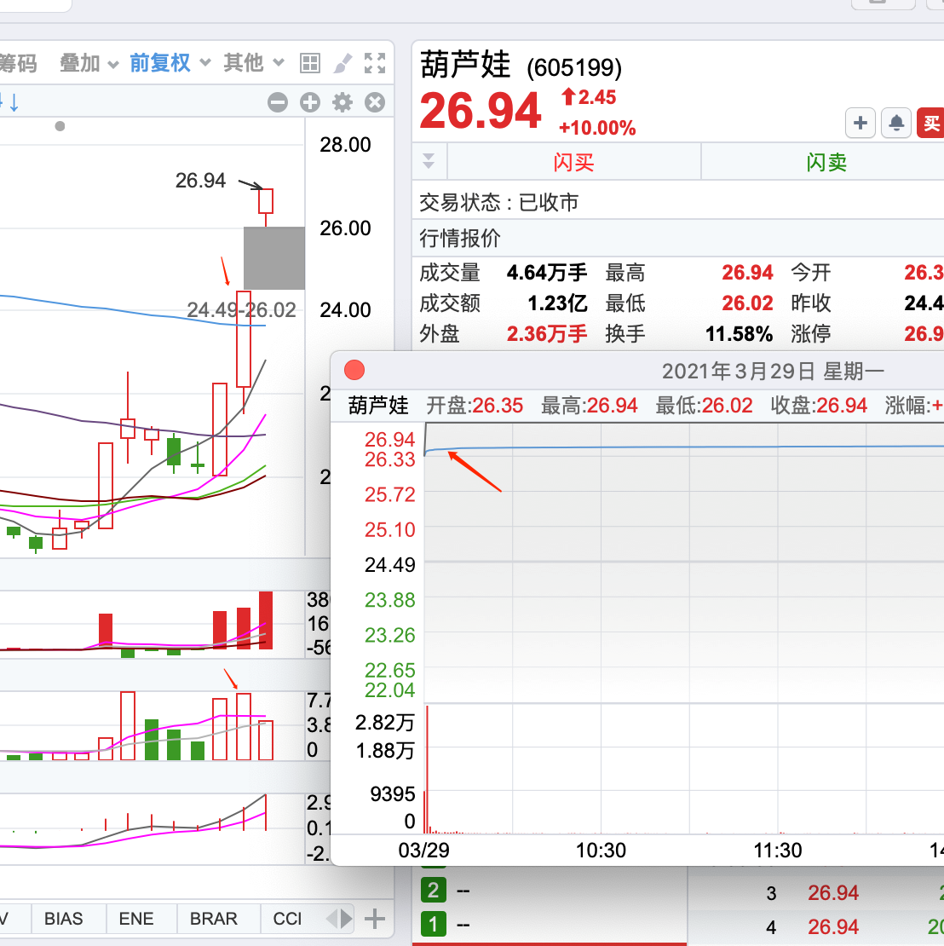Click the 成交额 1.23亿 value
944x946 pixels.
click(556, 303)
